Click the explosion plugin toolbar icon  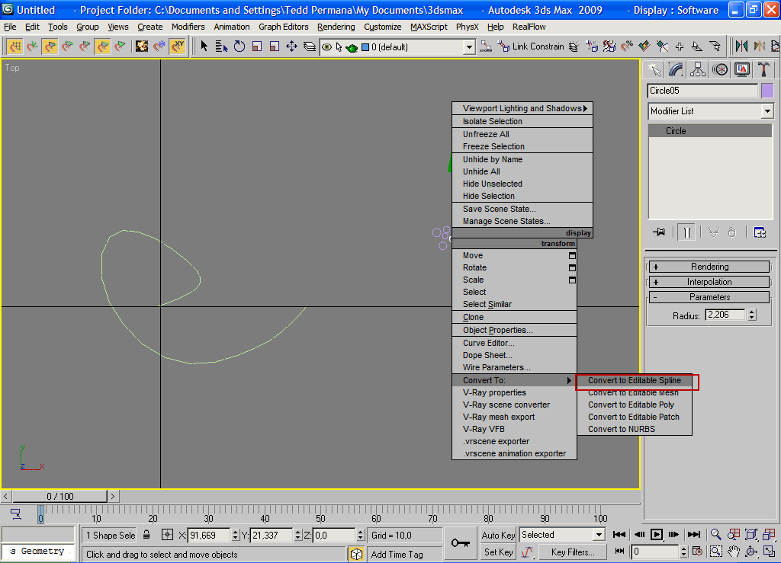pyautogui.click(x=142, y=46)
